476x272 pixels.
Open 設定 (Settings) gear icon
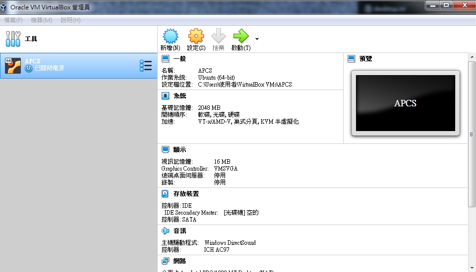[x=196, y=37]
